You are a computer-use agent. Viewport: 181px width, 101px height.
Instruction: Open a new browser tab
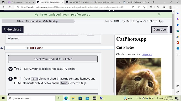coord(153,2)
